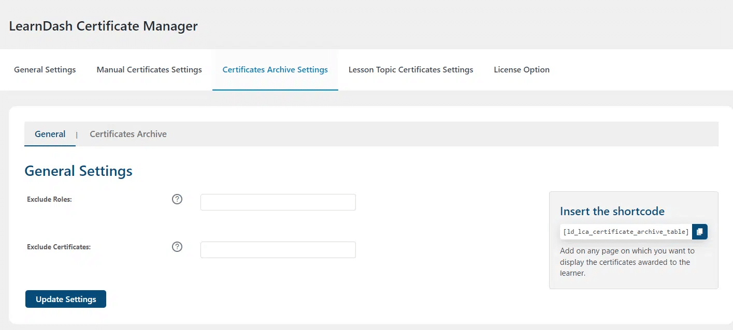The width and height of the screenshot is (733, 330).
Task: Click the Exclude Roles help icon
Action: [177, 199]
